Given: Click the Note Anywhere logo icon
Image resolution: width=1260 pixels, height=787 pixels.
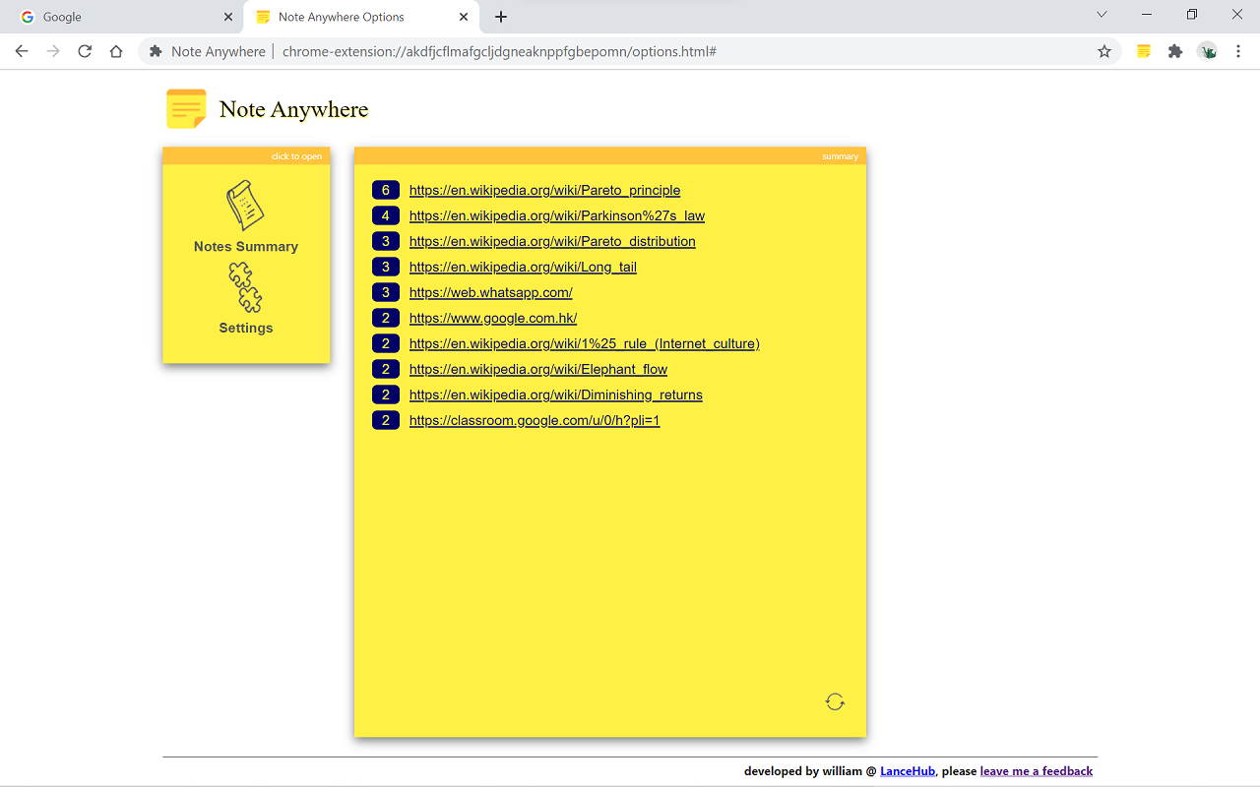Looking at the screenshot, I should click(x=186, y=109).
